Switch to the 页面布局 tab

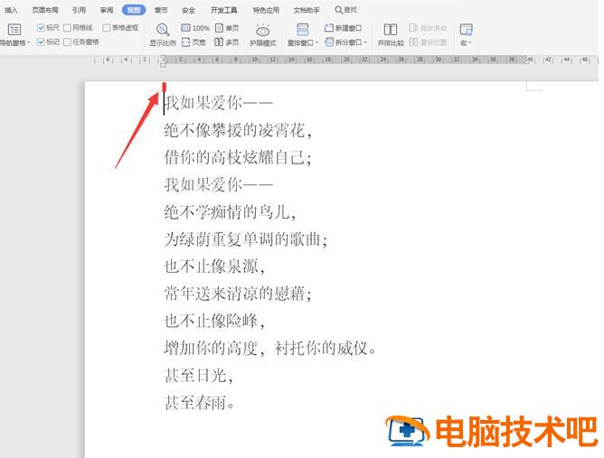coord(44,10)
